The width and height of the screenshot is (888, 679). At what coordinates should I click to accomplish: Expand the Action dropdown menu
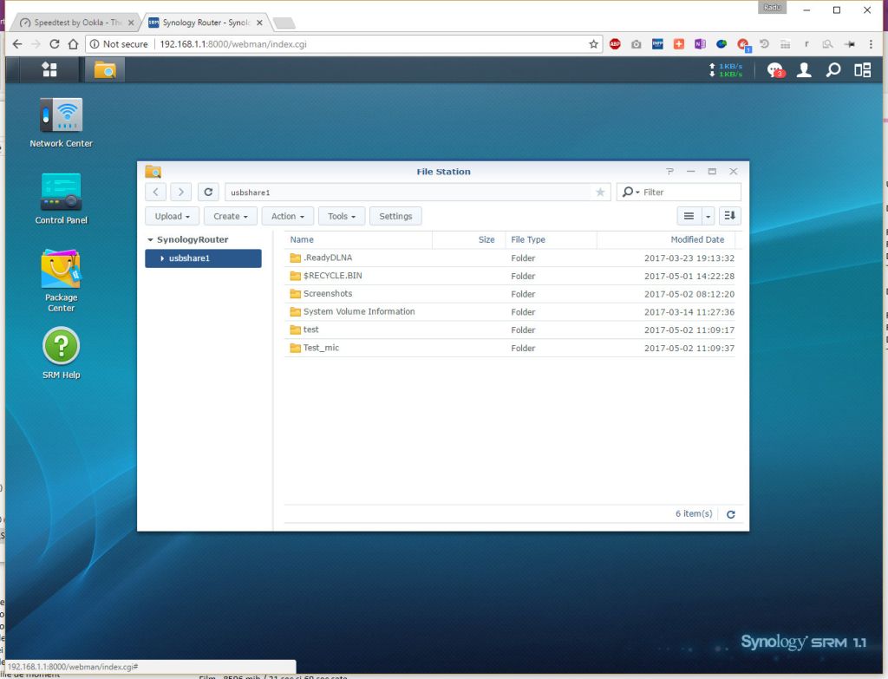coord(288,216)
